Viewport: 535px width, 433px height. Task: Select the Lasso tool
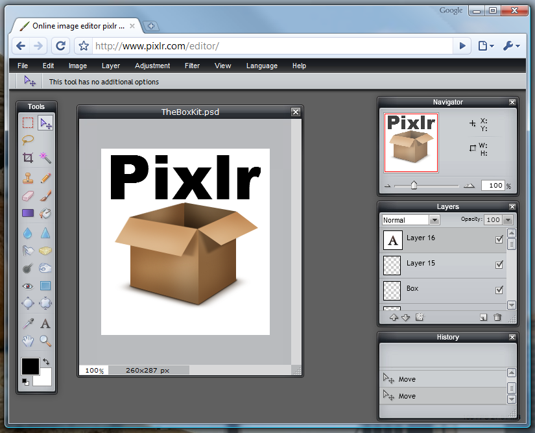click(x=28, y=140)
